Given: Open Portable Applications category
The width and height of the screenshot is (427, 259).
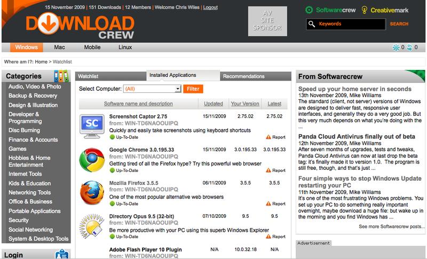Looking at the screenshot, I should tap(34, 211).
